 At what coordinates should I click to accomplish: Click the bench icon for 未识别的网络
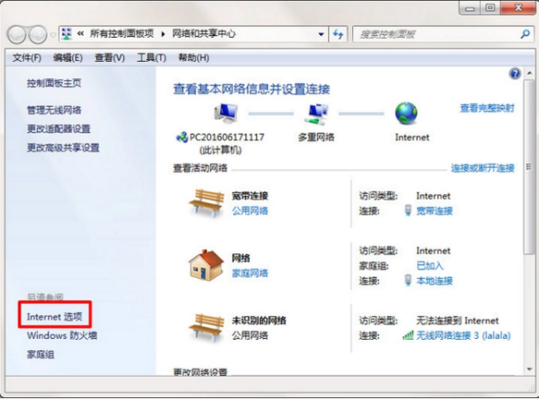(207, 327)
